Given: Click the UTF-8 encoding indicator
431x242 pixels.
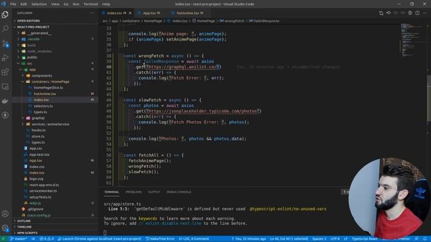Looking at the screenshot, I should [335, 239].
